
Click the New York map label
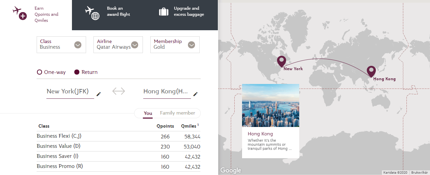pos(293,69)
